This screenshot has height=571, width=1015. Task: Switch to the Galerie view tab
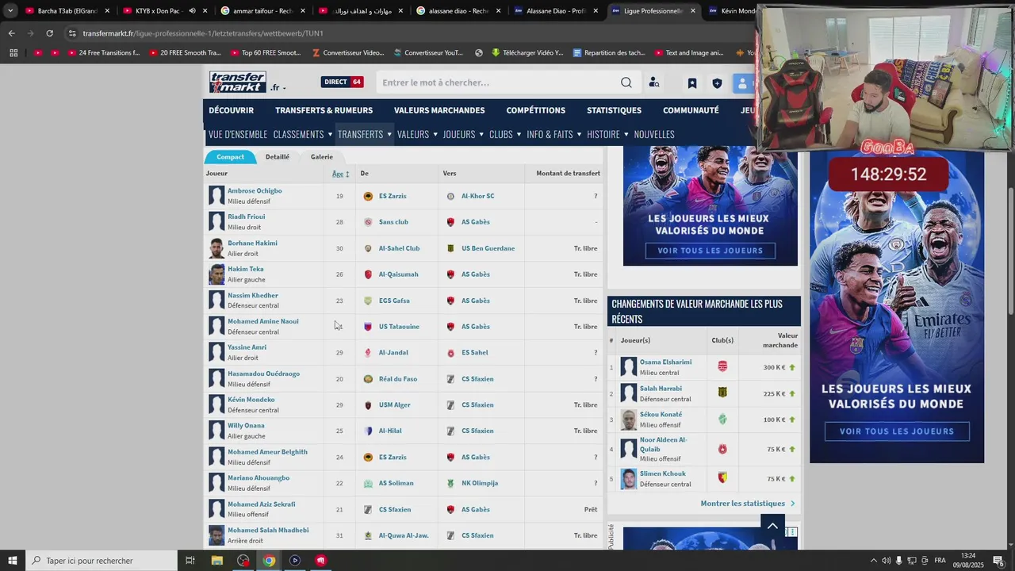pyautogui.click(x=321, y=157)
